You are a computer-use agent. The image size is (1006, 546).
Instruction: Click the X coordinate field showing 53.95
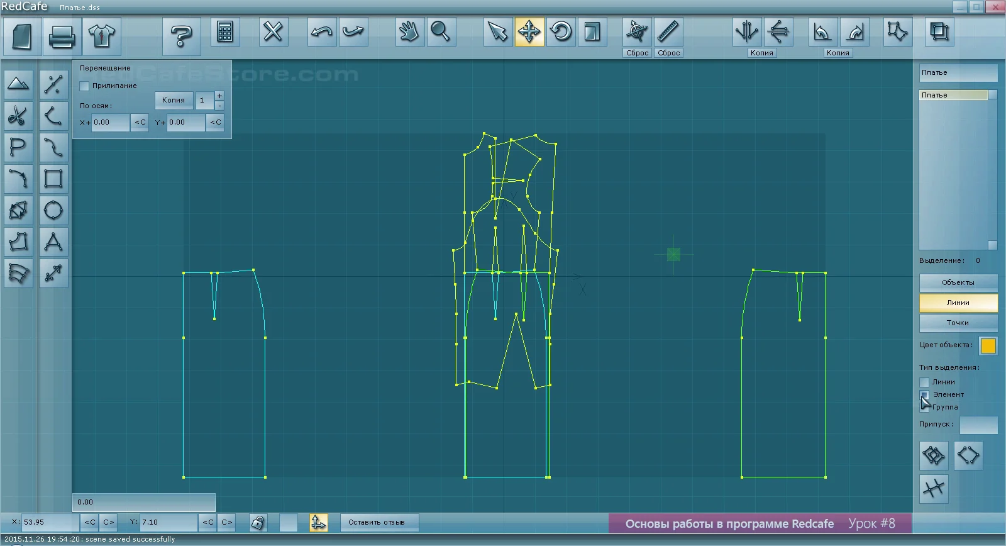click(x=50, y=522)
